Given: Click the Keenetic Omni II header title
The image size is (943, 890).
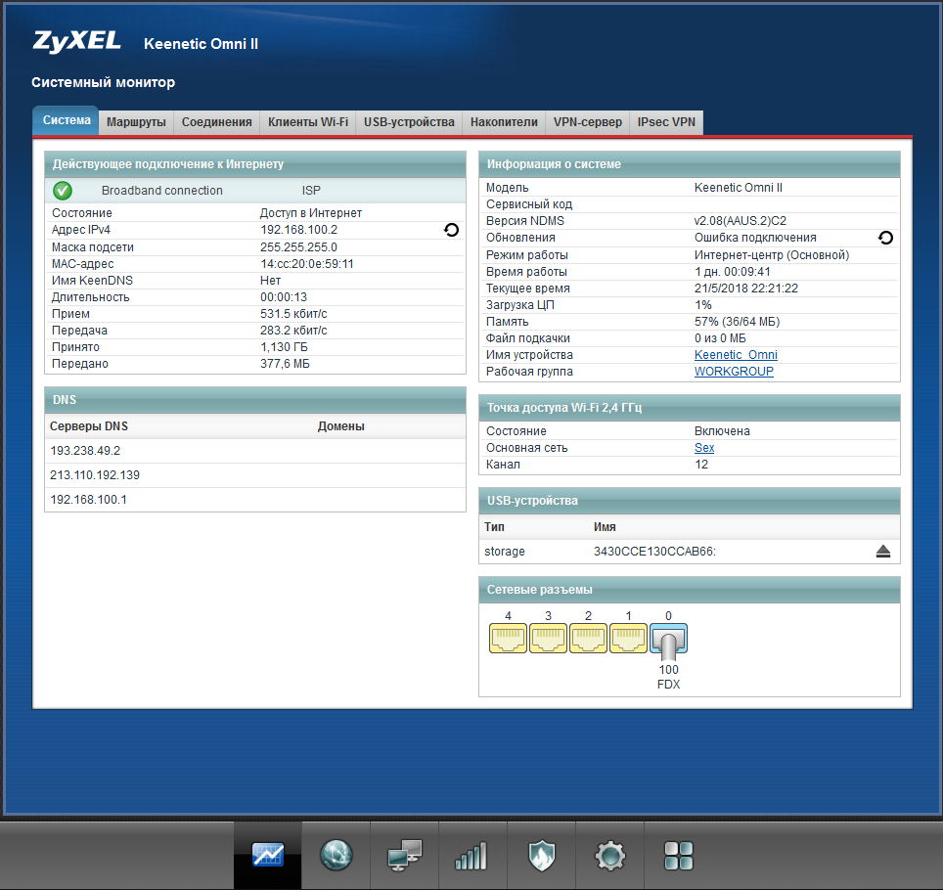Looking at the screenshot, I should 201,44.
